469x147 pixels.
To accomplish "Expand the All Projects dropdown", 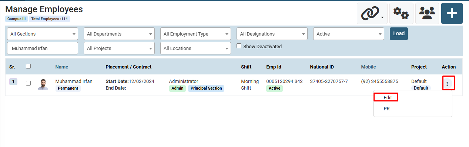I will [x=119, y=48].
